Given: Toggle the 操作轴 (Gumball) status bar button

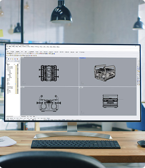Looking at the screenshot, I should (x=63, y=120).
